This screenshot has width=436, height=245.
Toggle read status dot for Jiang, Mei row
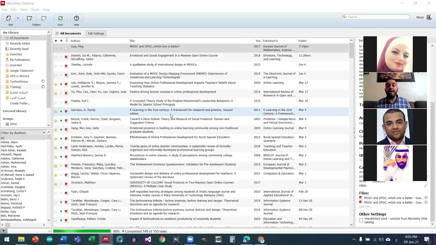coord(61,130)
